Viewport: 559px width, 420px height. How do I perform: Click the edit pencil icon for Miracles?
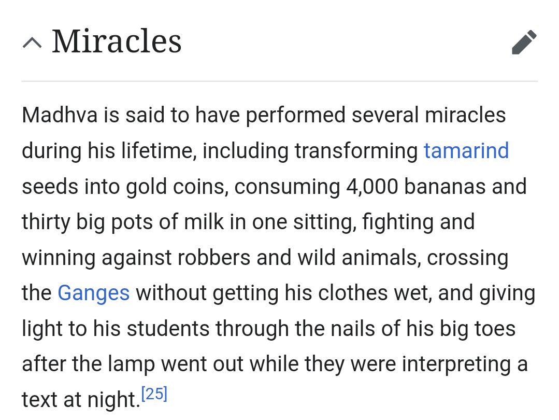[x=524, y=42]
